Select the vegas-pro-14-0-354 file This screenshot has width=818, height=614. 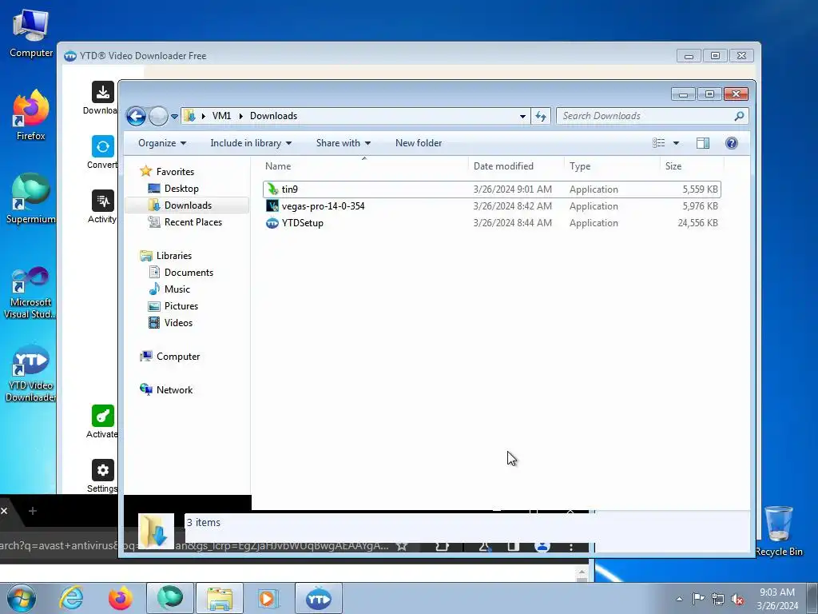[491, 206]
